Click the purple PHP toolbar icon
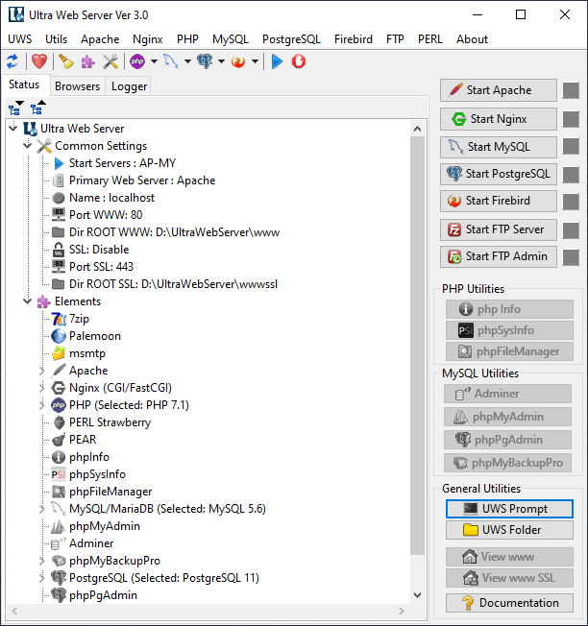Image resolution: width=588 pixels, height=626 pixels. pyautogui.click(x=137, y=61)
